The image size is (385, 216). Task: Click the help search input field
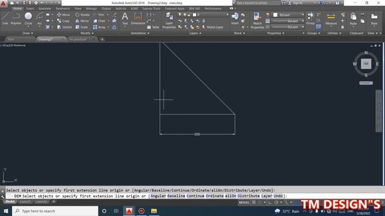pos(257,3)
